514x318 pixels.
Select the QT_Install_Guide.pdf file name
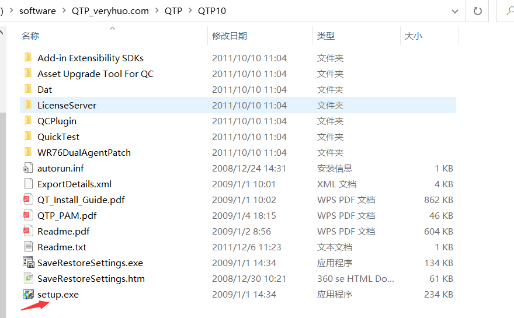[x=81, y=200]
